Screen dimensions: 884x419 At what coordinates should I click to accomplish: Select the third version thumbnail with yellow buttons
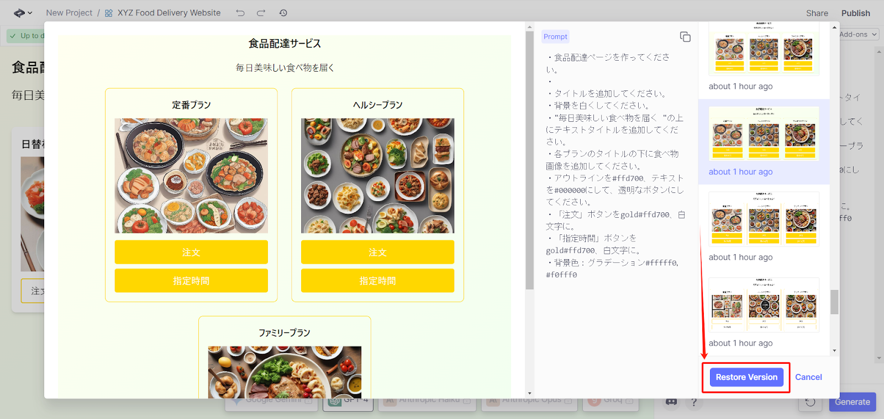tap(764, 219)
